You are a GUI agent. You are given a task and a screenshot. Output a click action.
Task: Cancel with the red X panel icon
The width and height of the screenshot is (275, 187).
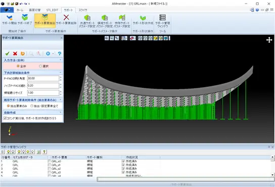click(x=15, y=53)
